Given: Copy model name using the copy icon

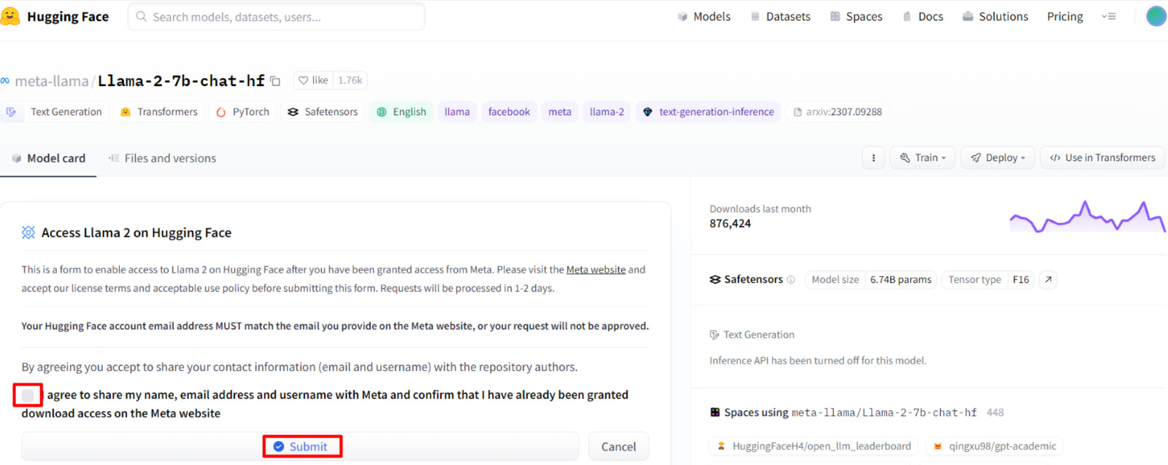Looking at the screenshot, I should tap(275, 81).
